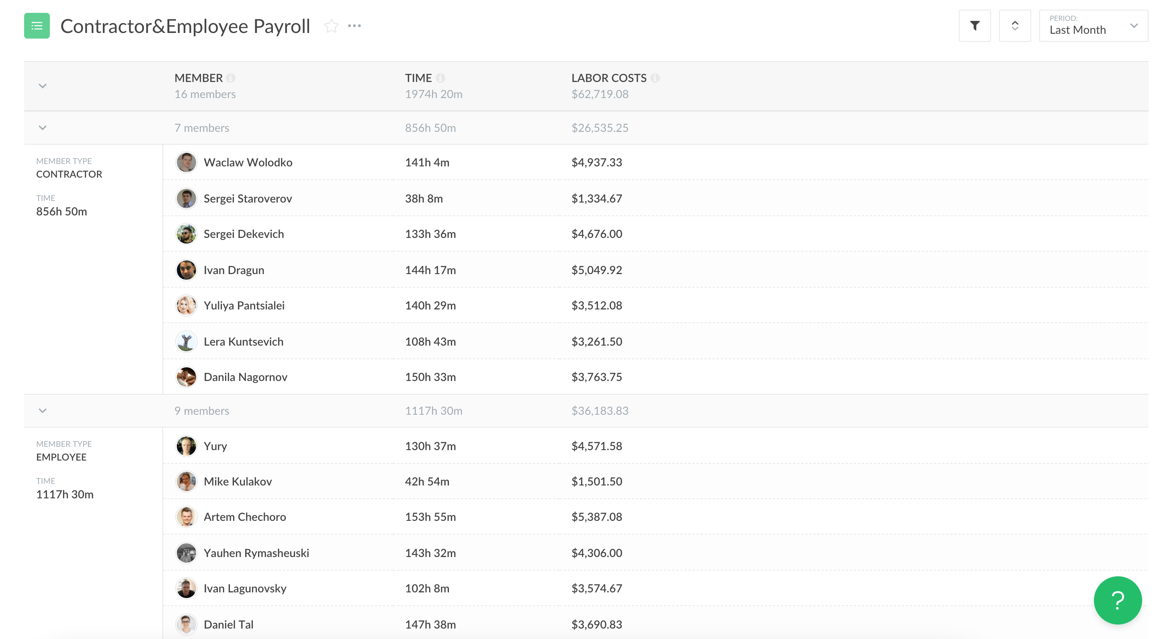Click the info icon next to MEMBER
Image resolution: width=1155 pixels, height=639 pixels.
tap(231, 78)
